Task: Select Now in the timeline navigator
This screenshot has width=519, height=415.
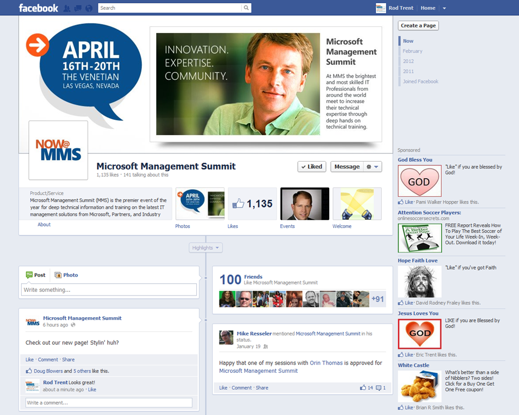Action: [x=408, y=41]
